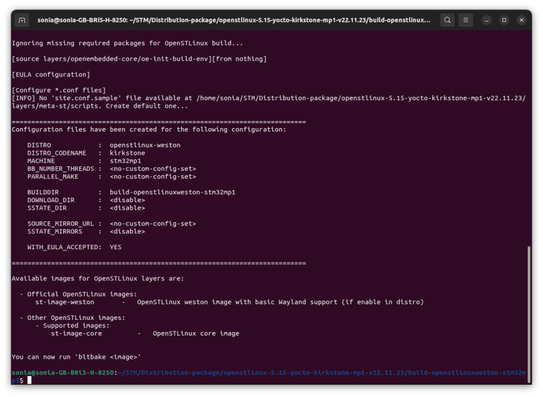Click the '[EULA configuration]' line
The width and height of the screenshot is (543, 397).
click(51, 74)
